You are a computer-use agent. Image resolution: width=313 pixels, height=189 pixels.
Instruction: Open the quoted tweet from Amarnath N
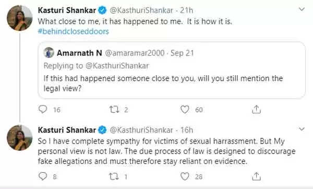click(x=172, y=70)
